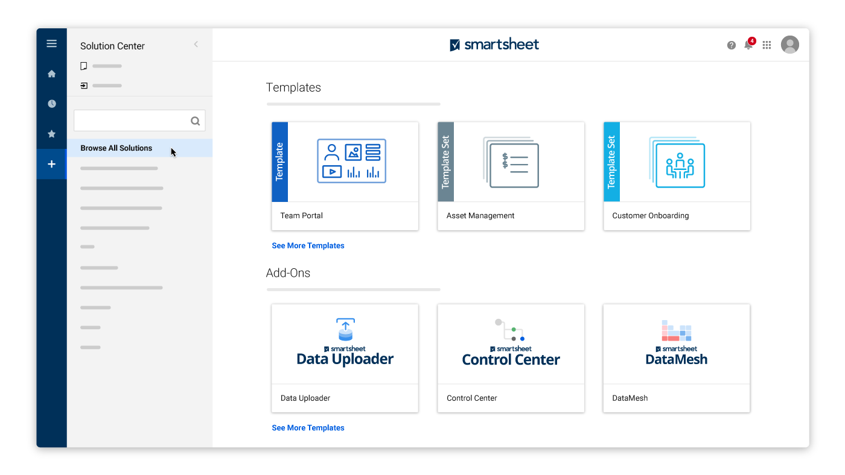Click the search magnifier icon
The image size is (845, 475).
(x=195, y=121)
